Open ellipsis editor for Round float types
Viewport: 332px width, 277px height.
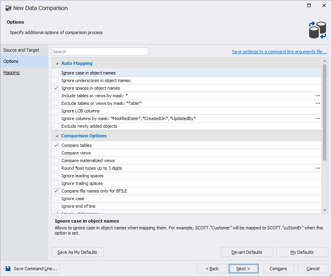[x=318, y=168]
